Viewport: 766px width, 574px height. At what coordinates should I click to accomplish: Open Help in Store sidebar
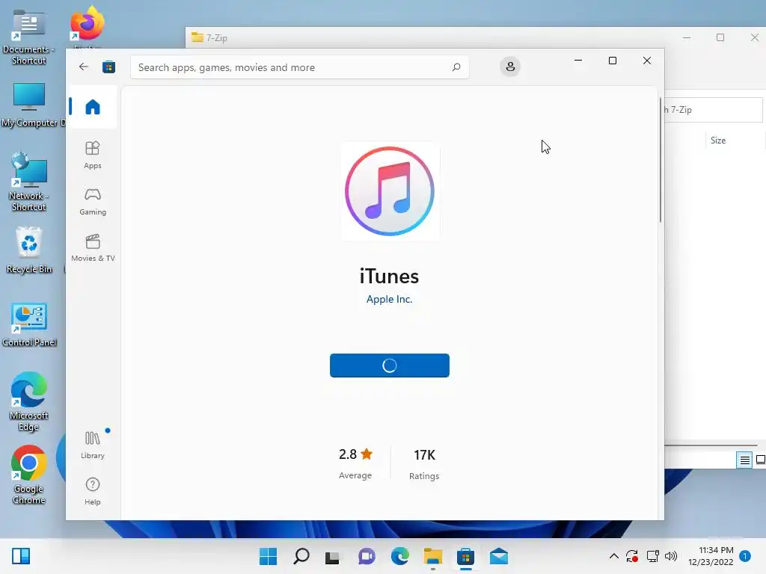92,491
